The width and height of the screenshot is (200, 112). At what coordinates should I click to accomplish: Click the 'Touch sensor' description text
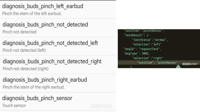pos(14,105)
